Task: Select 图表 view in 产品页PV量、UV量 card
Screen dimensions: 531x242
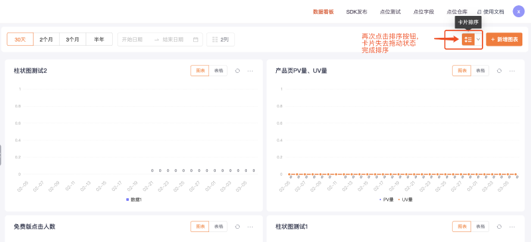Action: click(x=461, y=71)
